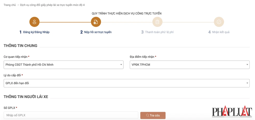Screen dimensions: 255x120
Task: Click the clipboard payment icon for step 3
Action: (157, 22)
